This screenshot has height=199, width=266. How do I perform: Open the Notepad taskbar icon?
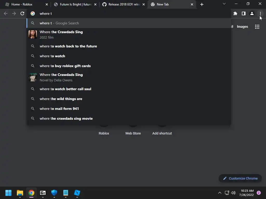coord(66,193)
